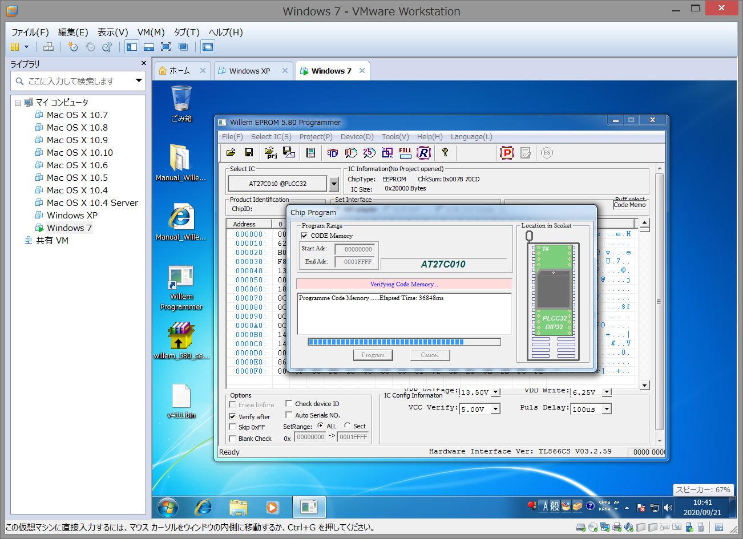Click the swap/copy buffer squares icon
The height and width of the screenshot is (539, 743).
[x=387, y=152]
